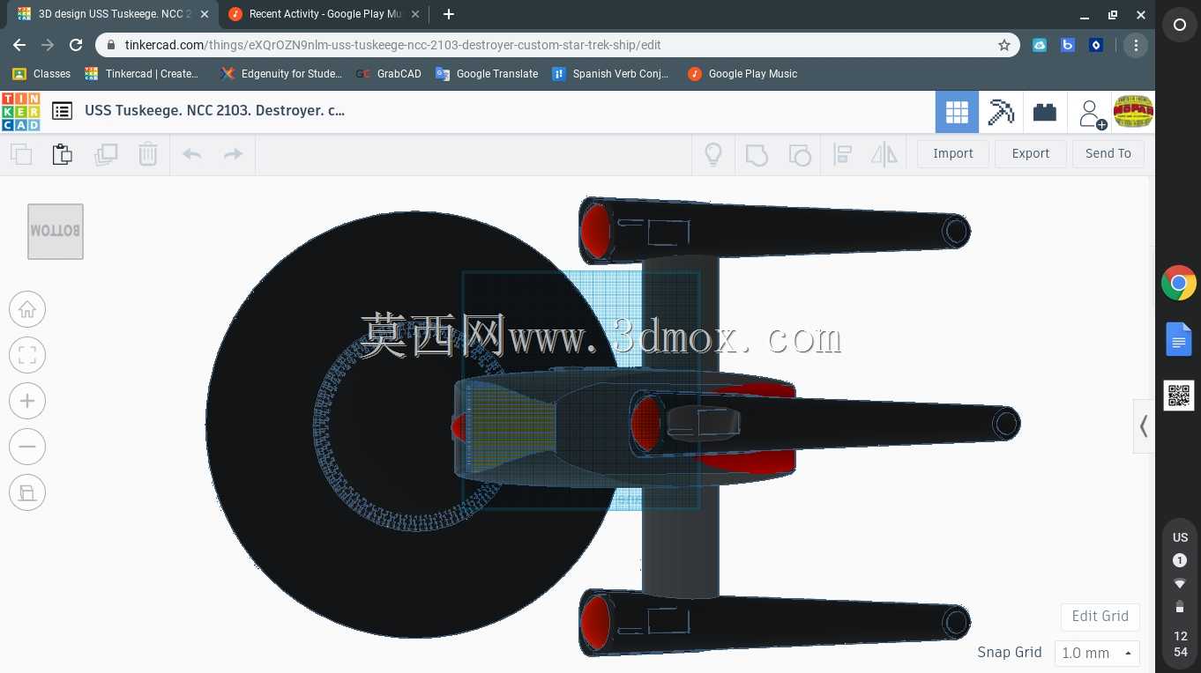
Task: Click the Redo arrow
Action: 233,154
